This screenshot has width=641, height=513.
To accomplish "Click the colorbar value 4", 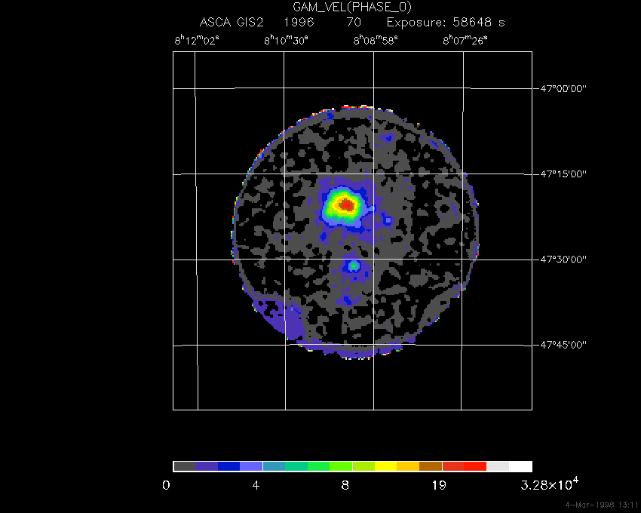I will pos(256,486).
